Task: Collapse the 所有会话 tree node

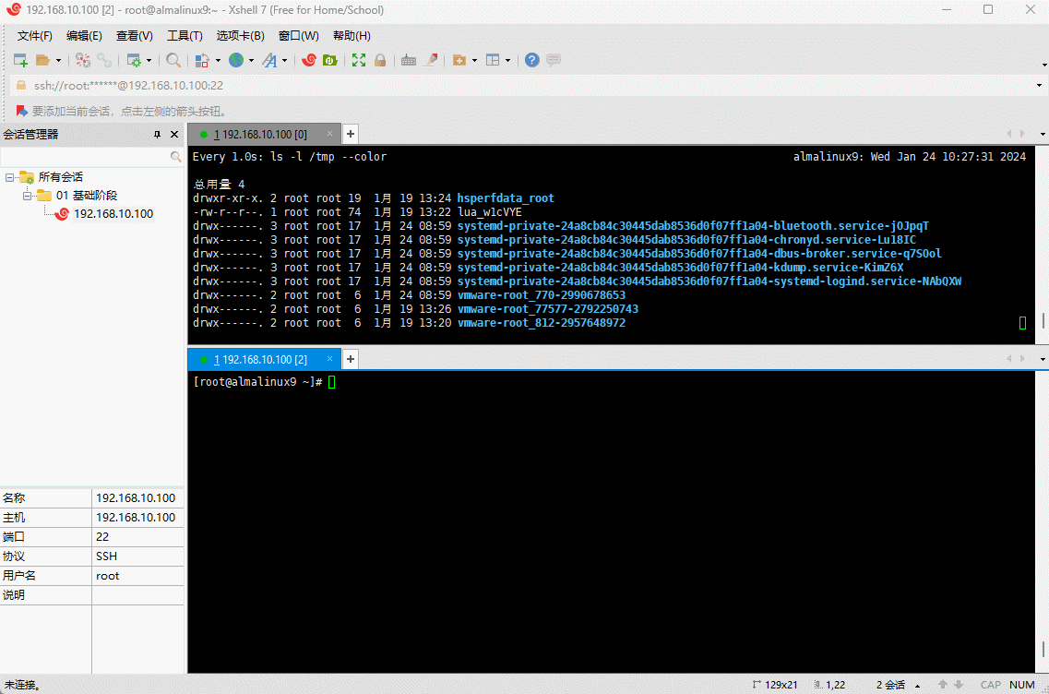Action: (x=9, y=177)
